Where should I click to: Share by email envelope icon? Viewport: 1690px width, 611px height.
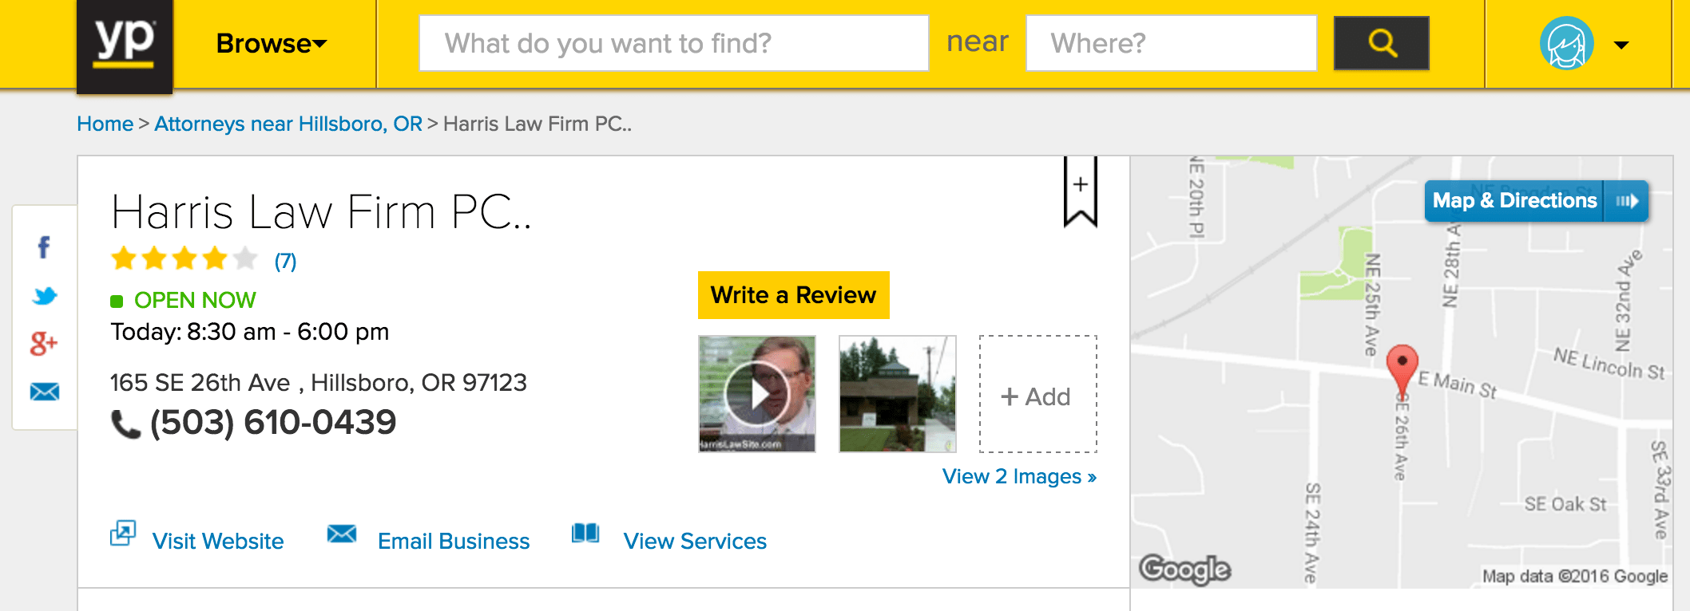coord(45,392)
